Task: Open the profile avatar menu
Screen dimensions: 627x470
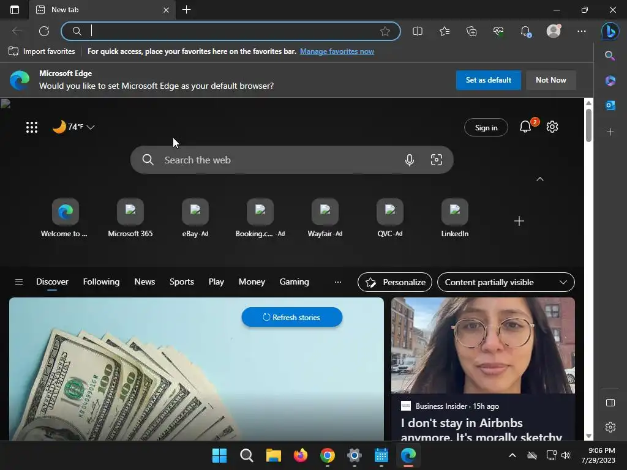Action: pos(554,31)
